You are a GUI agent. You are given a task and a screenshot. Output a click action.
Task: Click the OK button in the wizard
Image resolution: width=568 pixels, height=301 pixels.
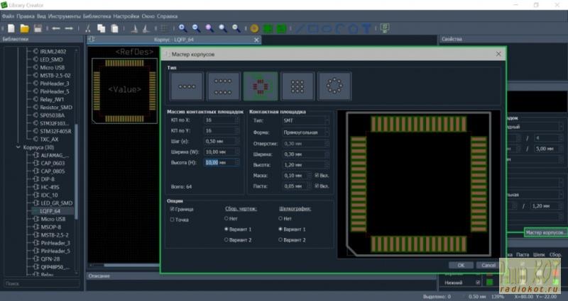click(x=461, y=265)
